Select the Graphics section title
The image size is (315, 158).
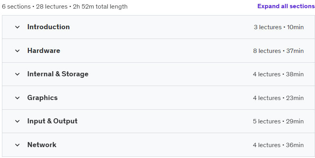click(x=43, y=98)
